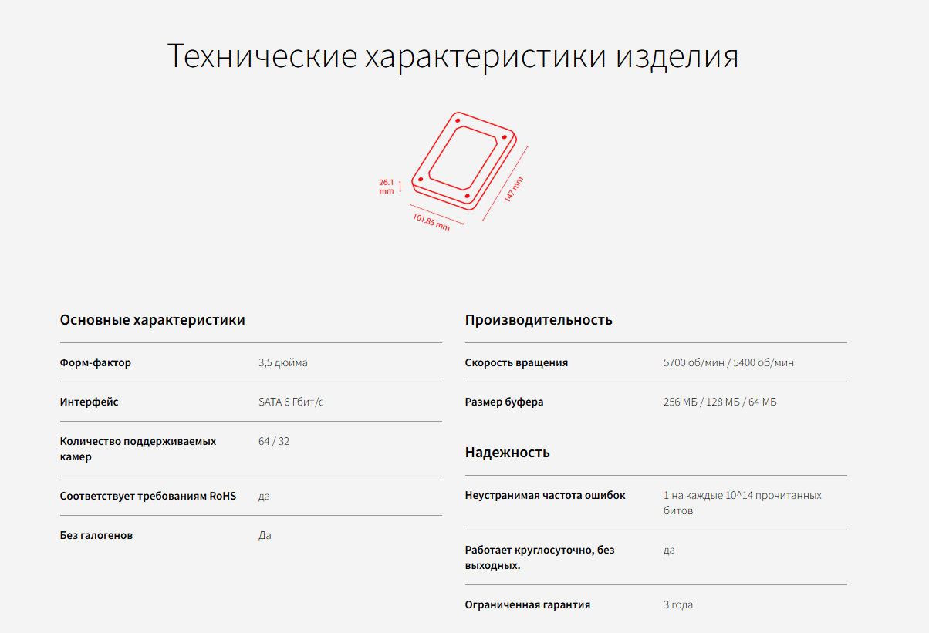This screenshot has width=929, height=633.
Task: Click the Форм-фактор row label
Action: (96, 362)
